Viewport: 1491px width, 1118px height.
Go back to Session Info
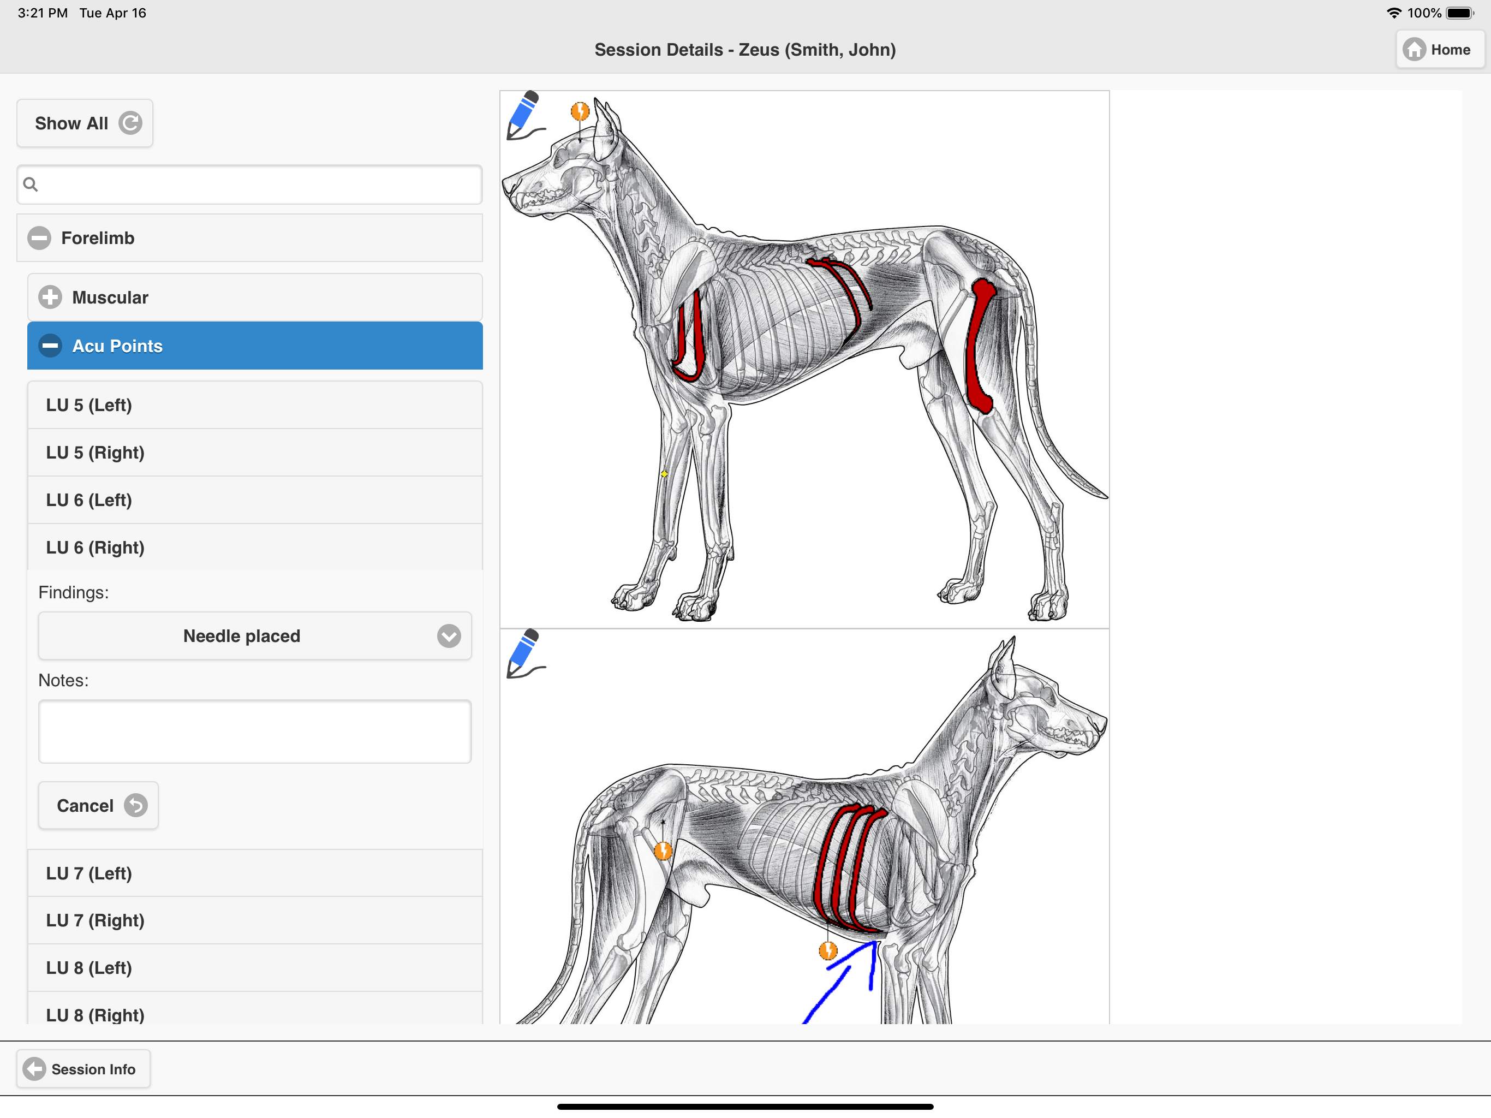pos(84,1069)
